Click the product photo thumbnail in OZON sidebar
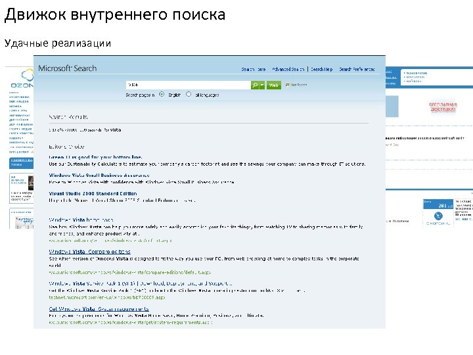 [30, 183]
